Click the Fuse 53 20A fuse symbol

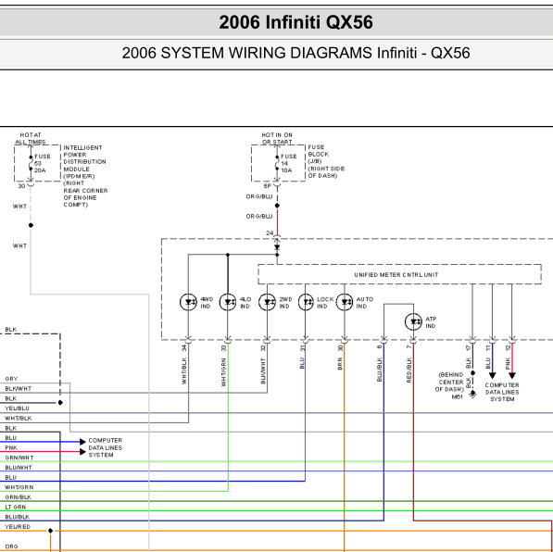pyautogui.click(x=31, y=163)
